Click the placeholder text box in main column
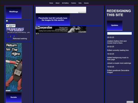 [x=53, y=19]
